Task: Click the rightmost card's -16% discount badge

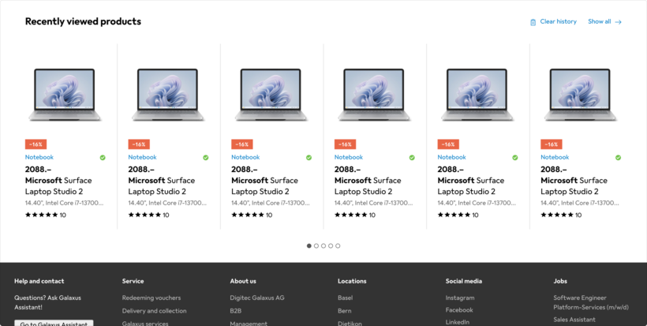Action: (x=552, y=144)
